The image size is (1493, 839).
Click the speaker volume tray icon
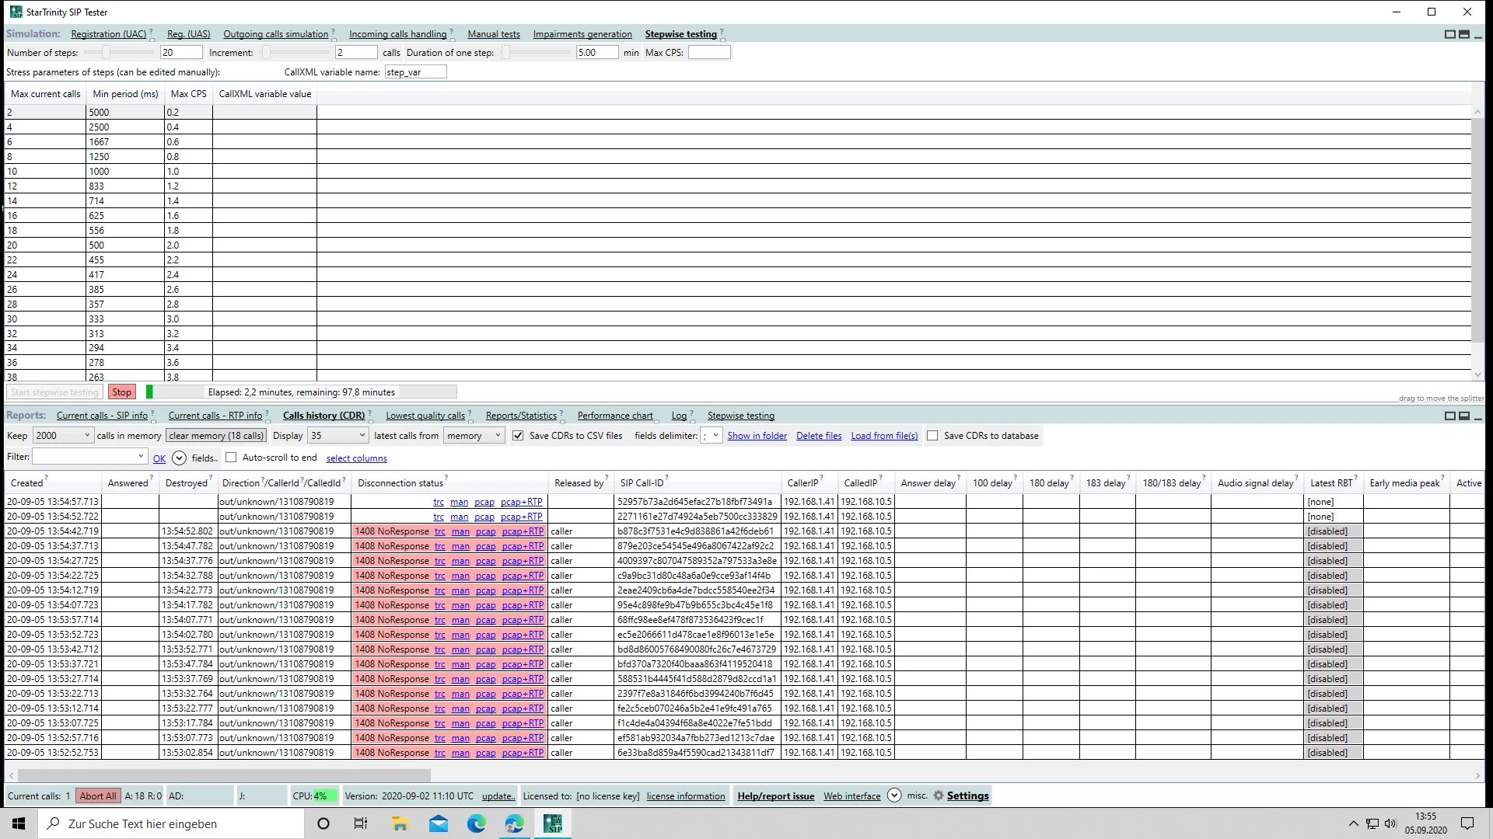click(1390, 823)
